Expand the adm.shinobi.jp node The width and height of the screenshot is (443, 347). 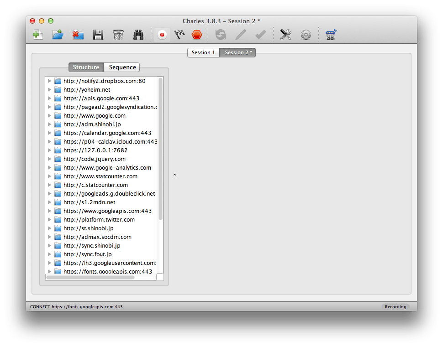49,124
